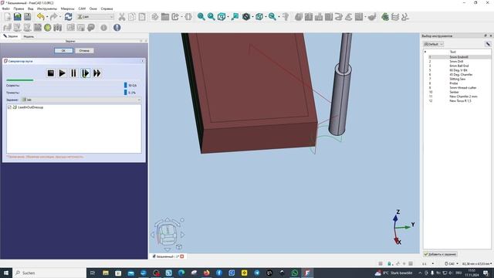Click the Firefox icon in taskbar

206,273
